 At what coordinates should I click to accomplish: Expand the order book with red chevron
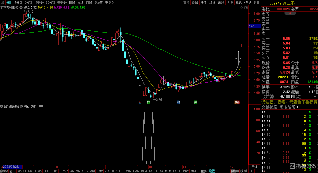click(290, 13)
